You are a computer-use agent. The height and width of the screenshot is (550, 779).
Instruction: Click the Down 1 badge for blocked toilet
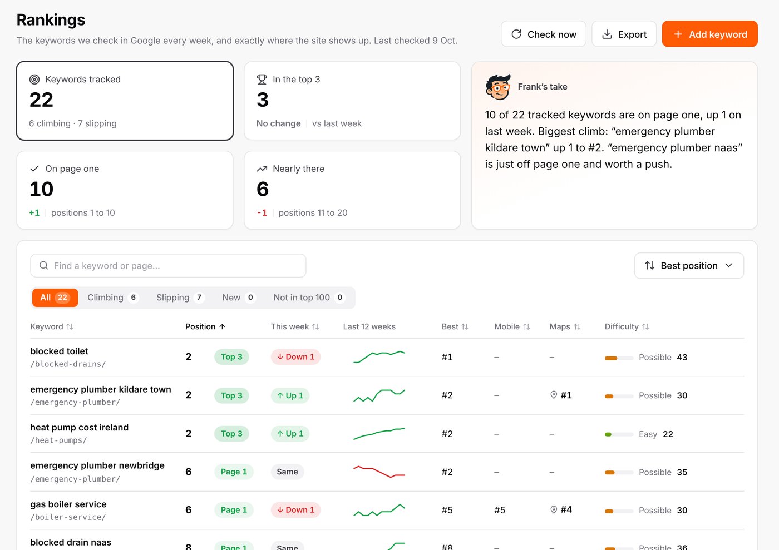click(x=296, y=357)
